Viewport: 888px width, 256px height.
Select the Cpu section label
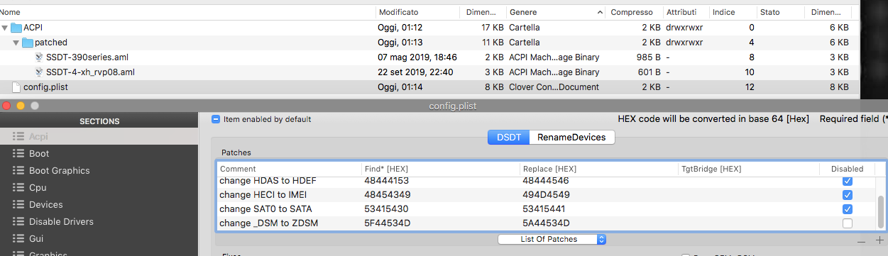[x=38, y=187]
